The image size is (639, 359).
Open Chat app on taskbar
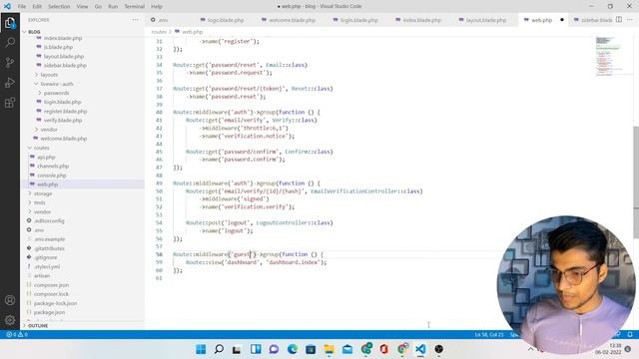click(274, 349)
